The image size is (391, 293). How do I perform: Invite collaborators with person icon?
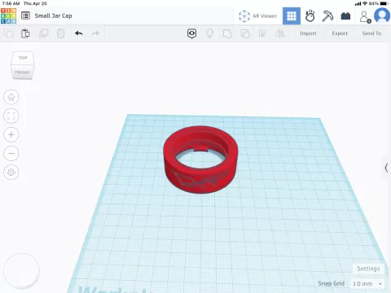tap(365, 16)
